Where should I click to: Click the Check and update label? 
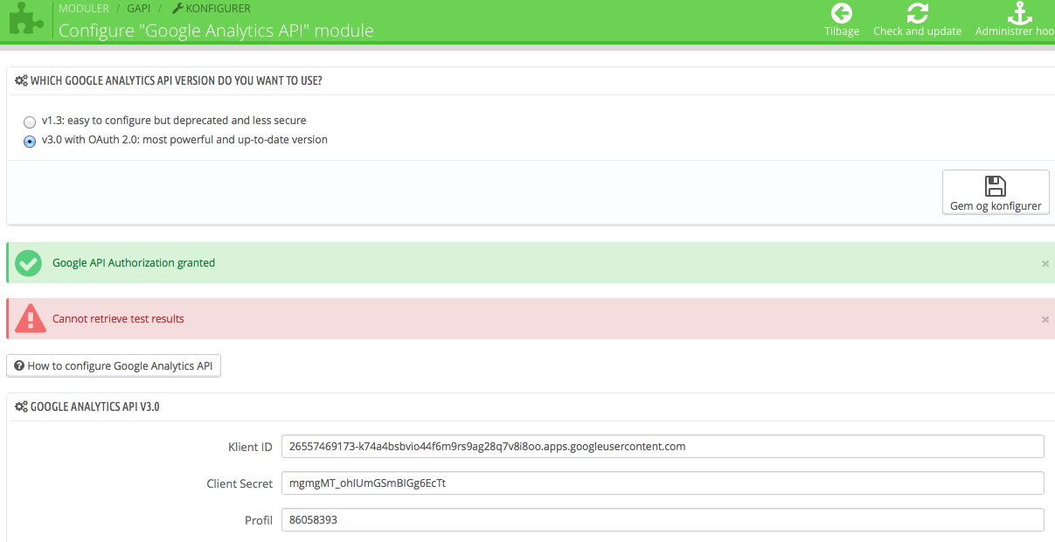coord(917,31)
